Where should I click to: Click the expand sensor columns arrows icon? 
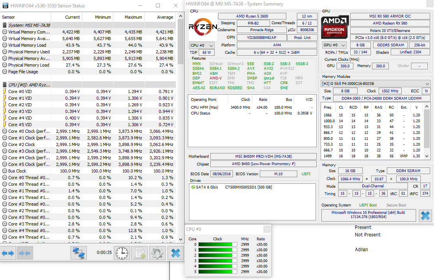8,253
